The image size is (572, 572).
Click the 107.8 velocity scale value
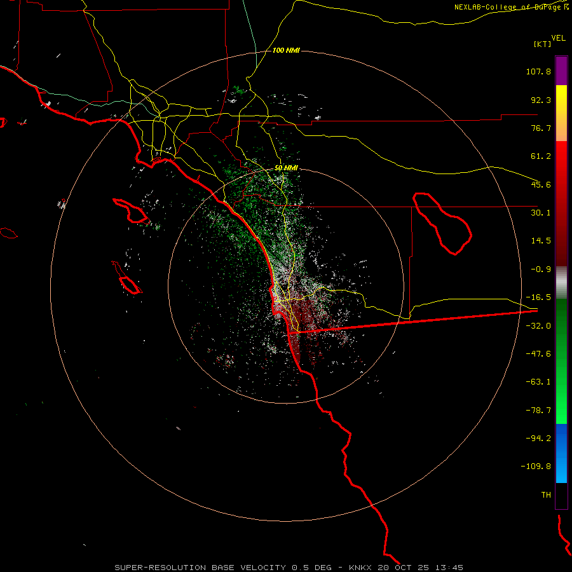pos(538,71)
